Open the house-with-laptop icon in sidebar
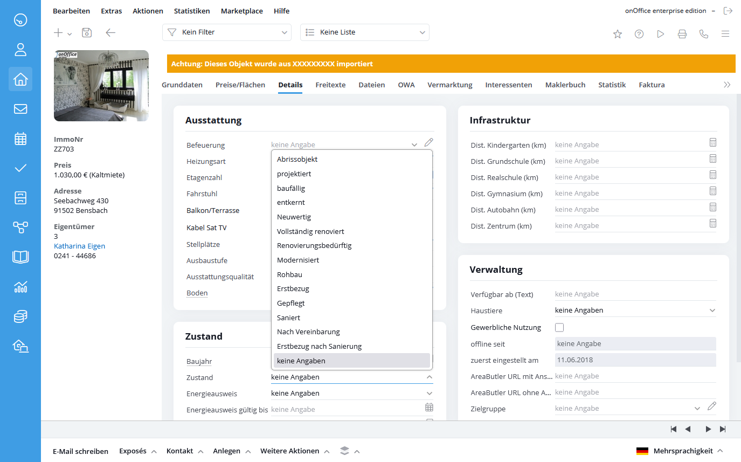741x462 pixels. pyautogui.click(x=20, y=346)
